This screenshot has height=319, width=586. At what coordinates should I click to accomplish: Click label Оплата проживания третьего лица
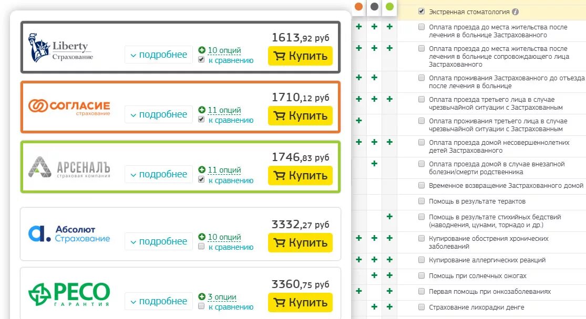[x=498, y=125]
